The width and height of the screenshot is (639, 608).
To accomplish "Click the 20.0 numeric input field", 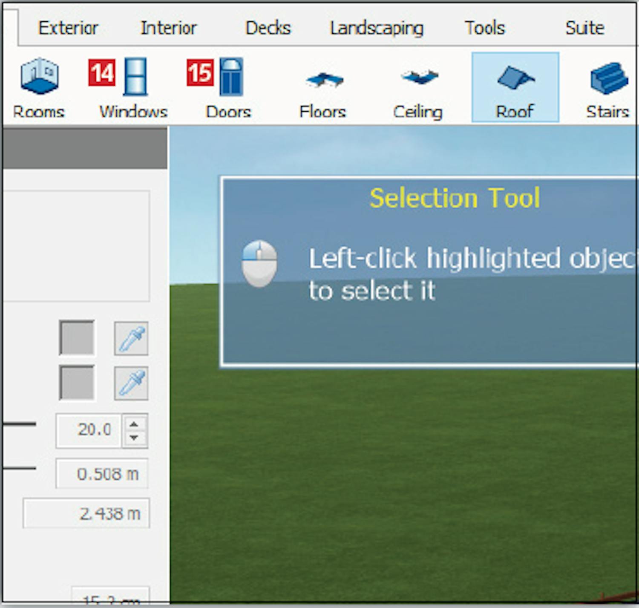I will (x=89, y=430).
